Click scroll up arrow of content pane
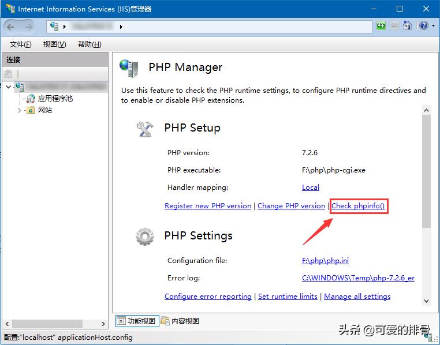The width and height of the screenshot is (440, 345). [x=427, y=110]
